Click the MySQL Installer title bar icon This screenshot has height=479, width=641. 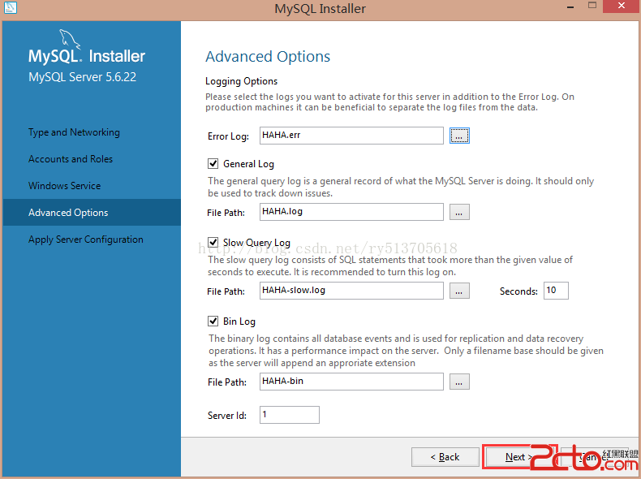coord(11,7)
